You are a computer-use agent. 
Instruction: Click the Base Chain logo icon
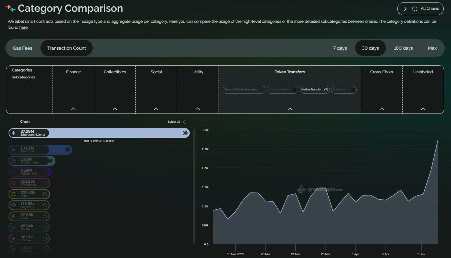coord(13,150)
